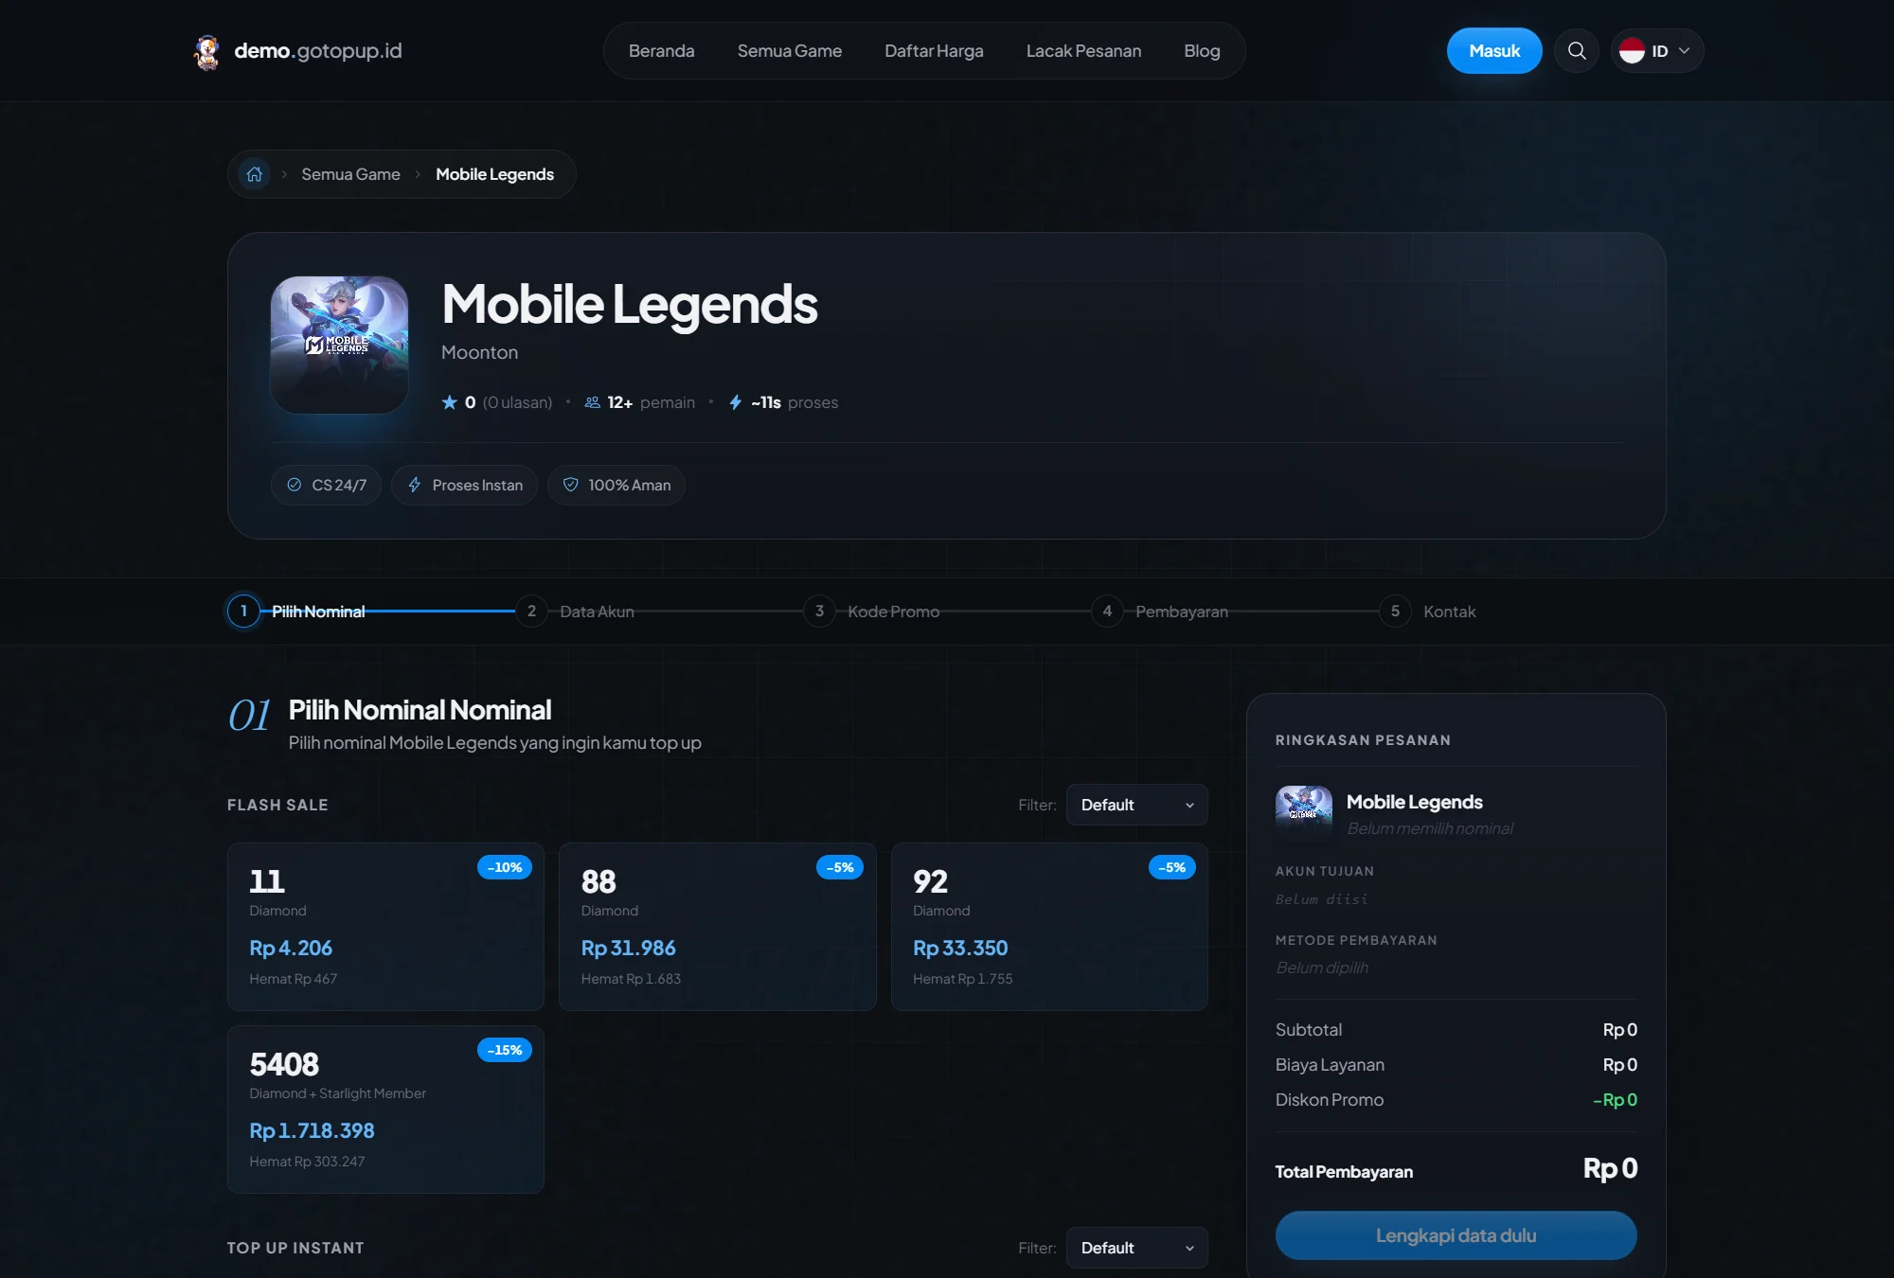Open the Beranda menu item
Image resolution: width=1894 pixels, height=1278 pixels.
(x=661, y=51)
